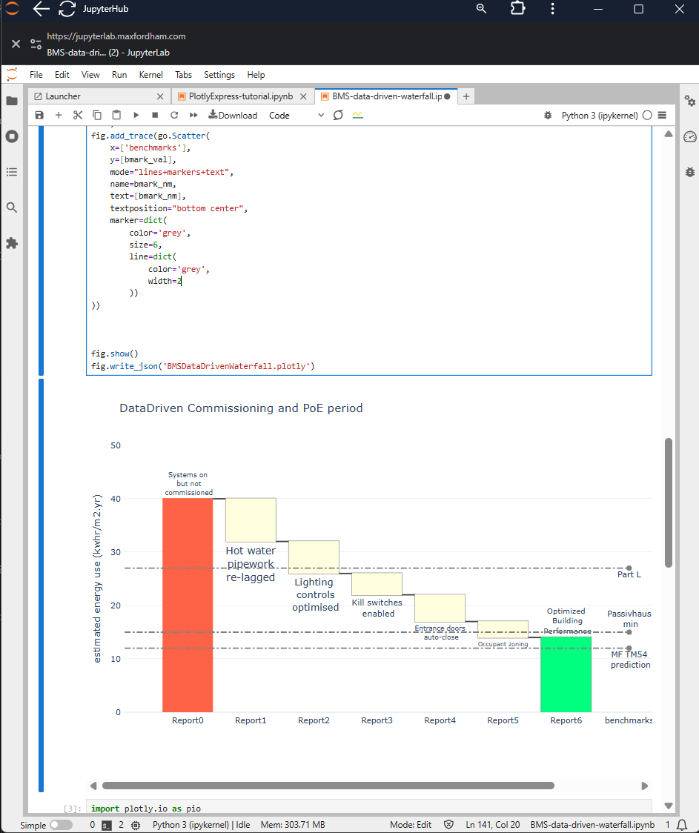This screenshot has width=699, height=833.
Task: Click the horizontal scrollbar under the chart
Action: pos(328,786)
